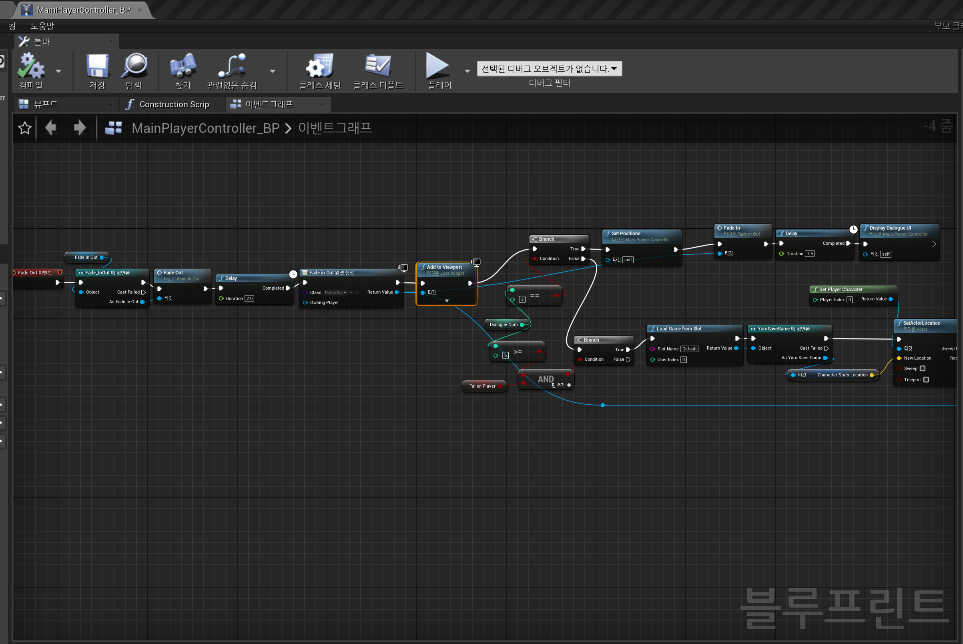Click the back navigation arrow in graph
Viewport: 963px width, 644px height.
(51, 128)
